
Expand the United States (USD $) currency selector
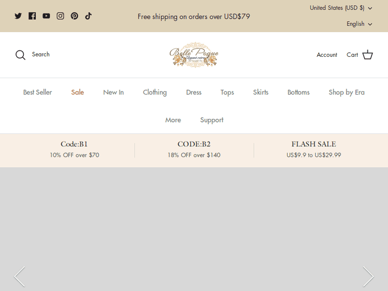[x=341, y=8]
